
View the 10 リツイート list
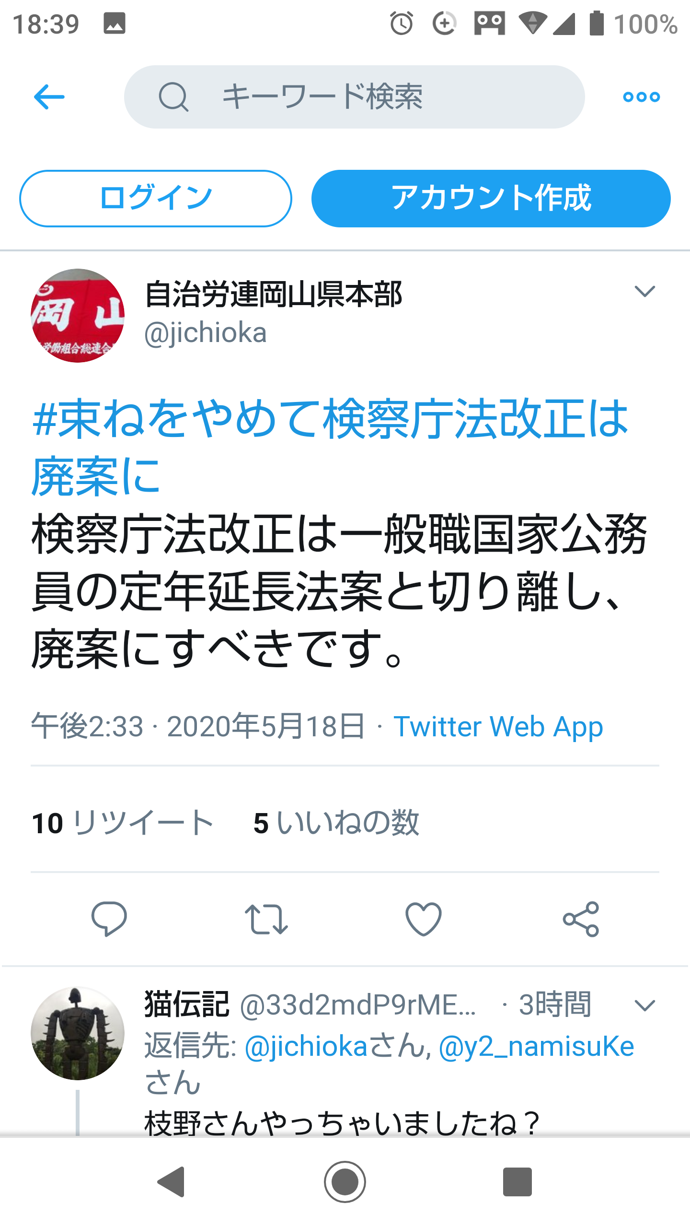pos(123,823)
